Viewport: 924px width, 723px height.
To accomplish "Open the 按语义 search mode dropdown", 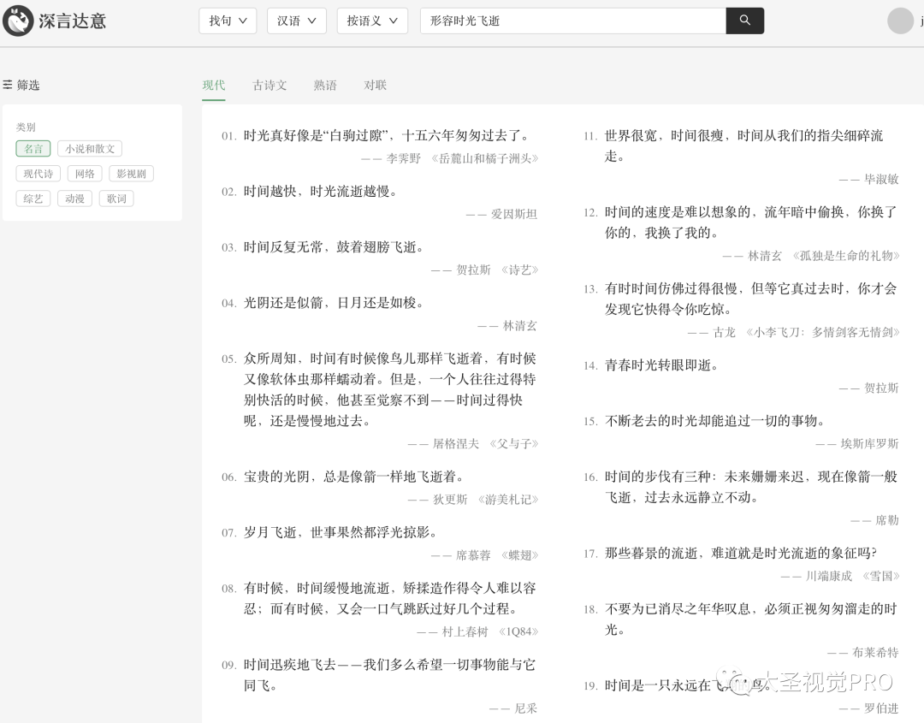I will tap(372, 21).
